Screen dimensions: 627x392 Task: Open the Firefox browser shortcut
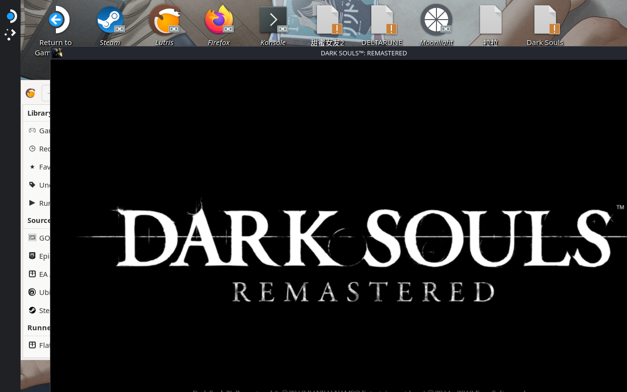(x=218, y=21)
